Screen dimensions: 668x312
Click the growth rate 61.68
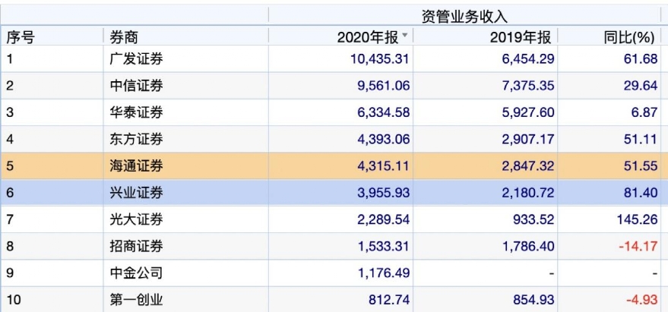point(642,58)
